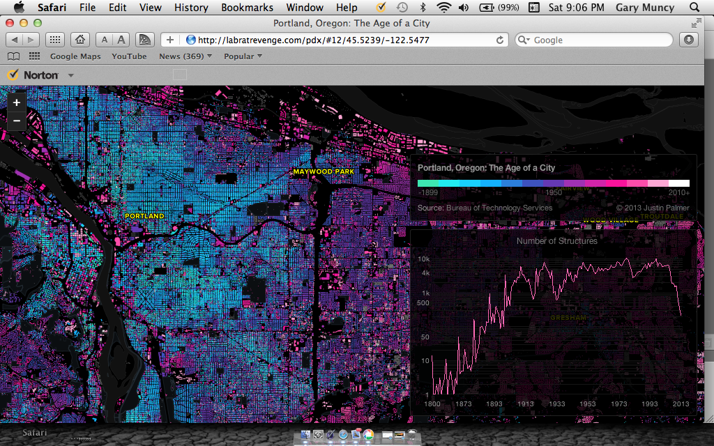Screen dimensions: 714x446
Task: Open the Google Maps bookmark
Action: pyautogui.click(x=75, y=56)
